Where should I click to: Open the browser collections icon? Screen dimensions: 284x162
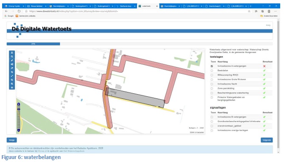[x=262, y=11]
